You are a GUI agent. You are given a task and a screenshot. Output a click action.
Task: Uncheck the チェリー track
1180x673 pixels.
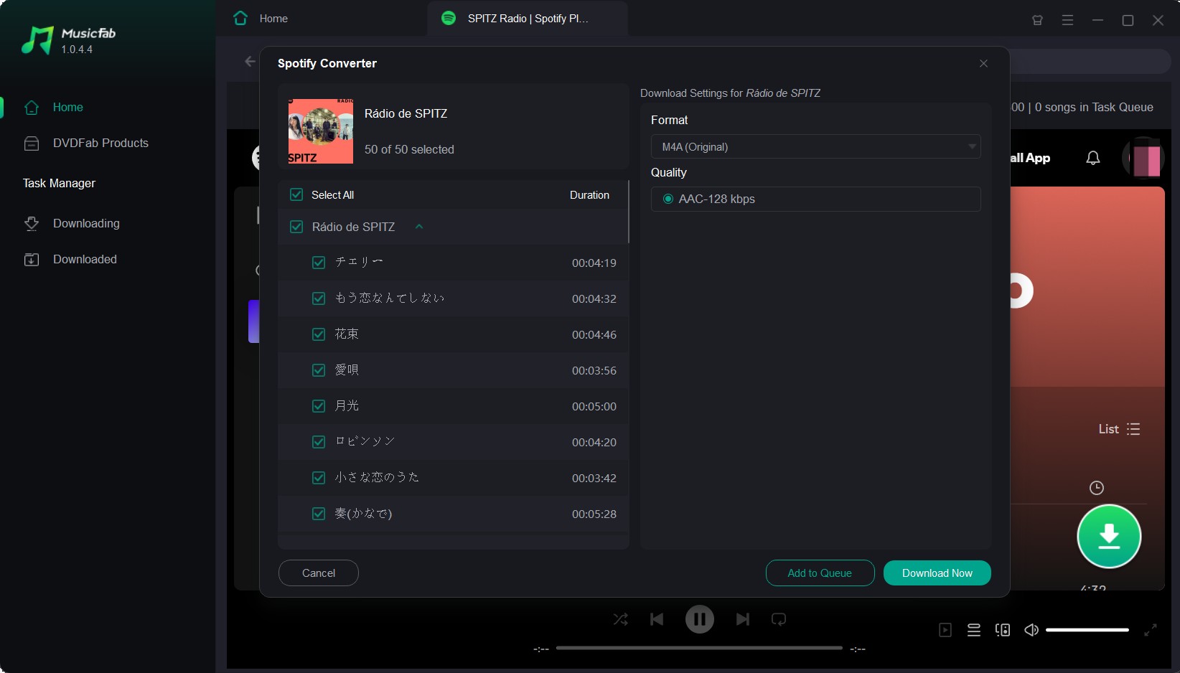[319, 263]
